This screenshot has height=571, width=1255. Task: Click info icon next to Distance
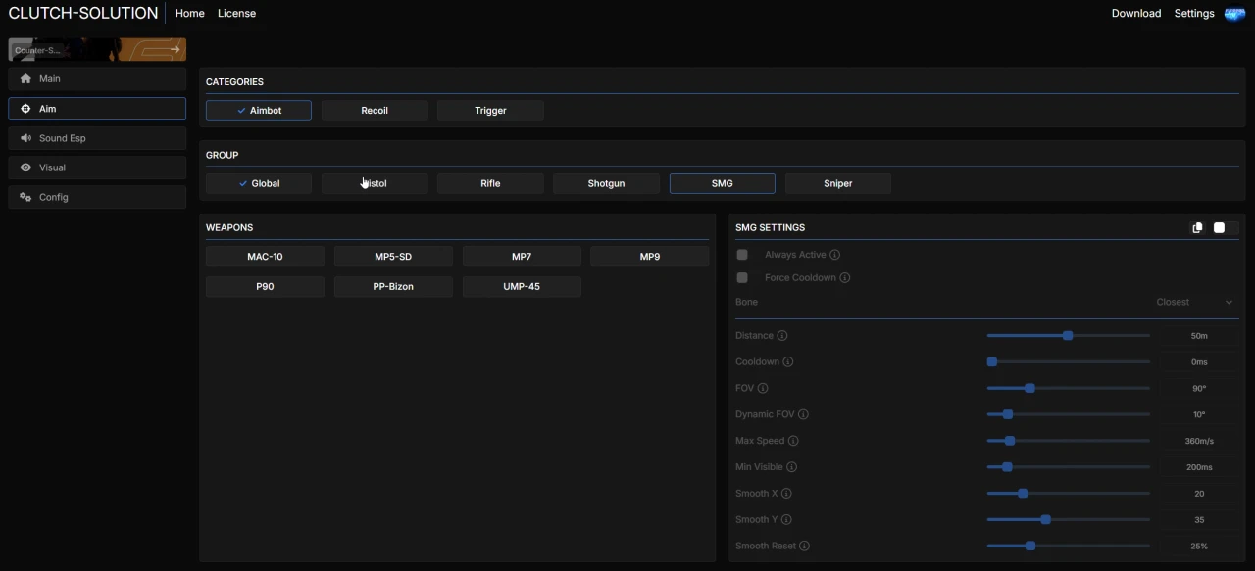pos(782,336)
